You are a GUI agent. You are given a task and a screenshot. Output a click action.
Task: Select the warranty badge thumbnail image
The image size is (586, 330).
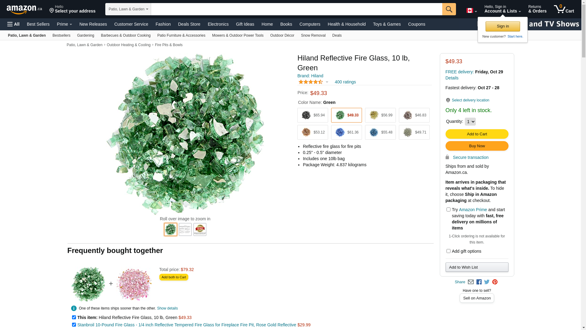tap(200, 229)
